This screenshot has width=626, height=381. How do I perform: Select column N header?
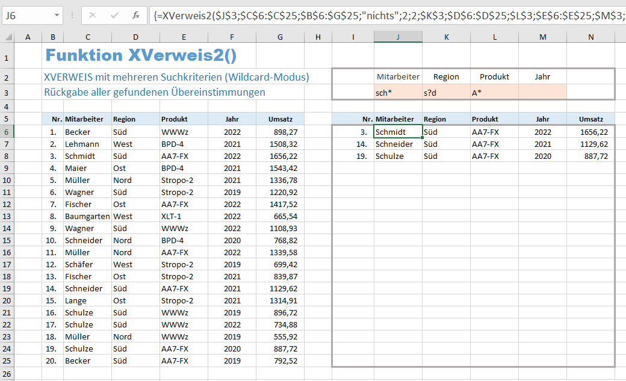click(591, 37)
